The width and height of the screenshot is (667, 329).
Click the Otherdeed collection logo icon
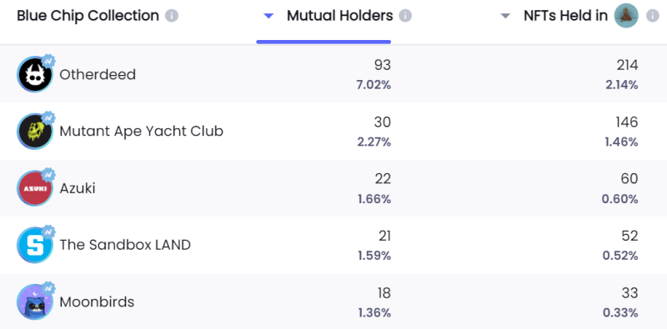pos(35,74)
